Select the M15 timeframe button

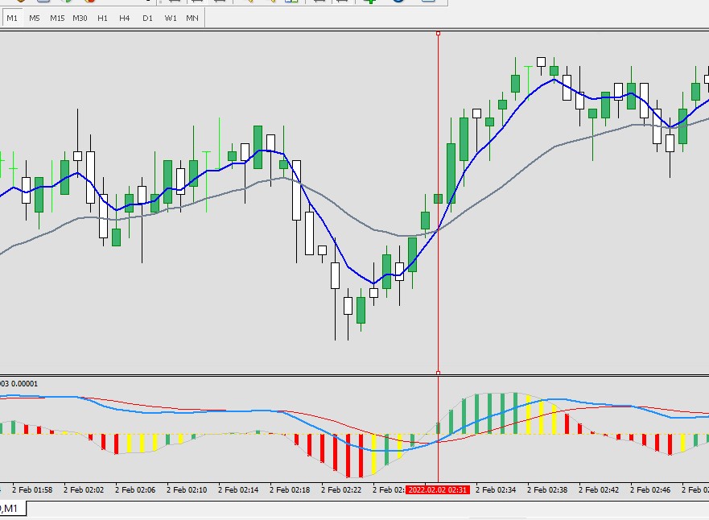(x=57, y=18)
